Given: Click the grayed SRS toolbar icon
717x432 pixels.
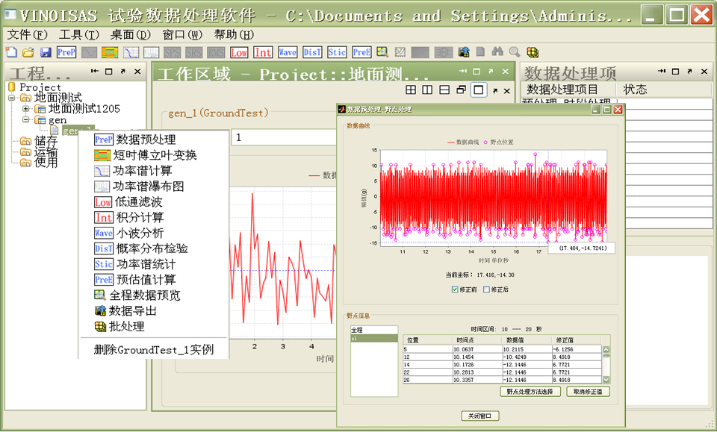Looking at the screenshot, I should [x=194, y=52].
